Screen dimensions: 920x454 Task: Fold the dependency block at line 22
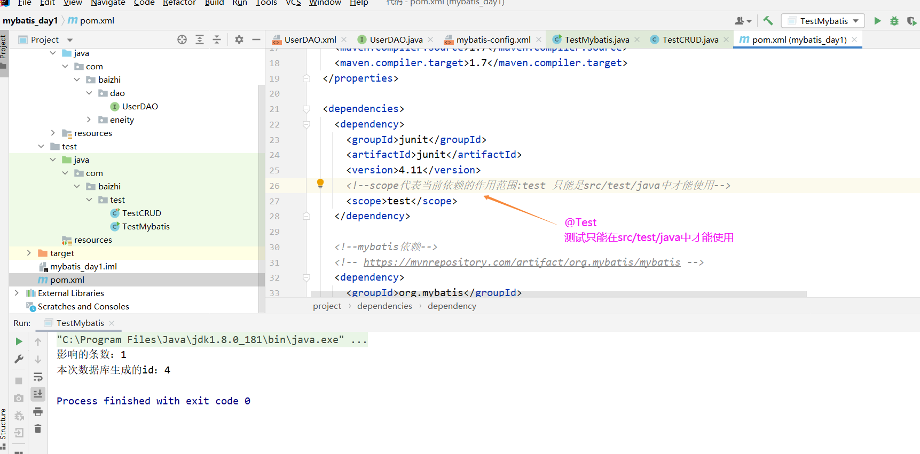(306, 124)
